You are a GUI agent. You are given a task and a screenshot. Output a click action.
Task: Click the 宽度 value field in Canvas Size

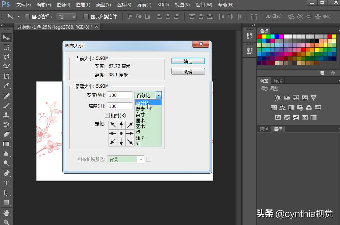click(x=120, y=95)
